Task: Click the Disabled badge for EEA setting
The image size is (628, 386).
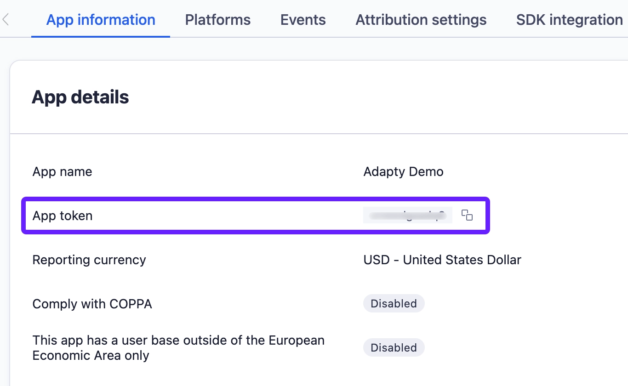Action: 394,347
